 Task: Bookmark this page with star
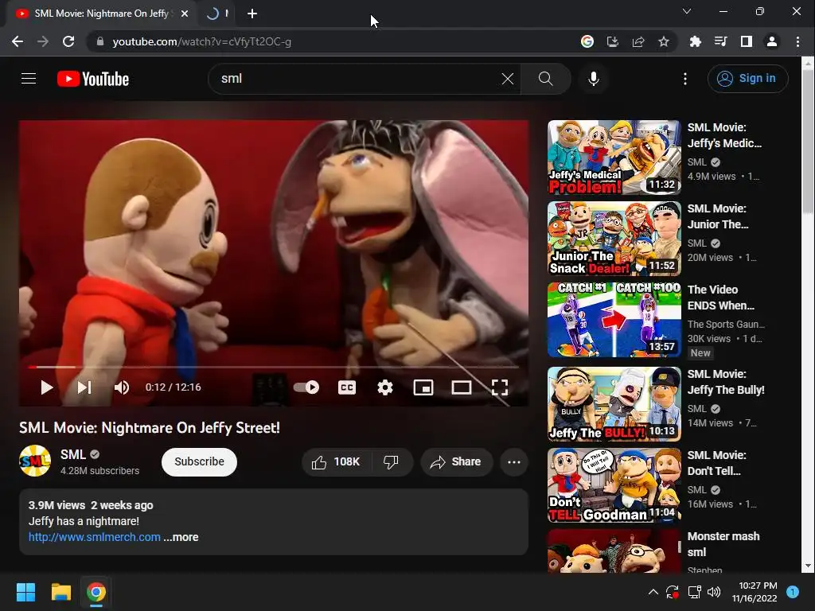click(664, 41)
